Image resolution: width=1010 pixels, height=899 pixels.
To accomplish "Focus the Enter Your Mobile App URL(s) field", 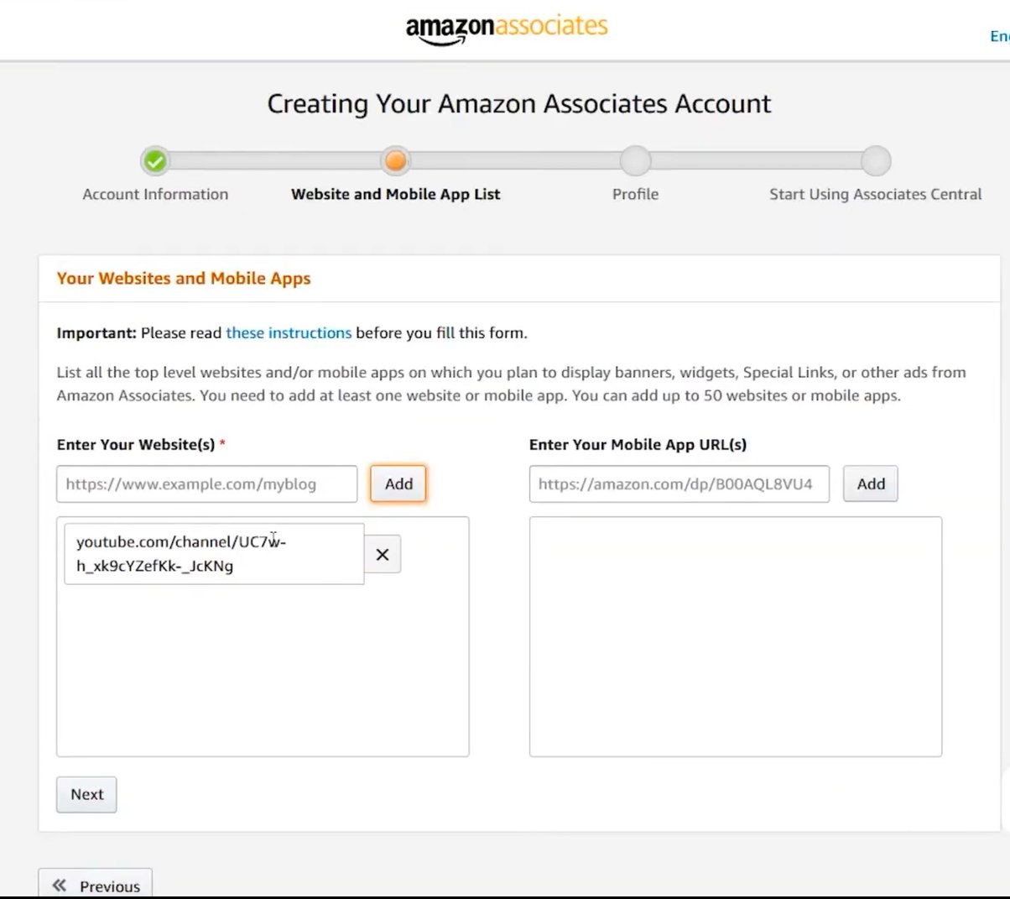I will 679,484.
